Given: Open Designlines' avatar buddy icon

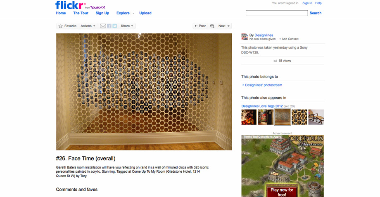Looking at the screenshot, I should coord(245,37).
